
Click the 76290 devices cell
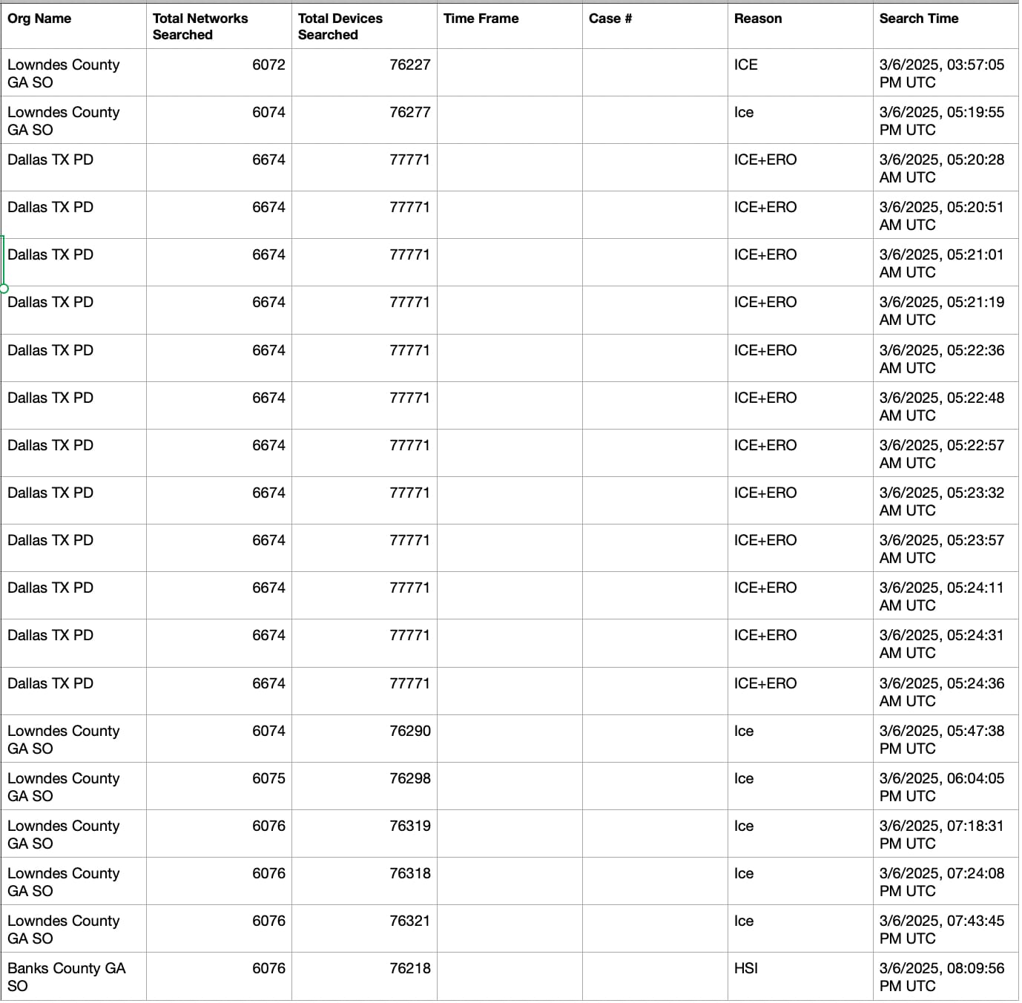(364, 739)
